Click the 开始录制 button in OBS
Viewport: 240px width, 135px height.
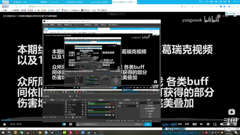click(150, 106)
